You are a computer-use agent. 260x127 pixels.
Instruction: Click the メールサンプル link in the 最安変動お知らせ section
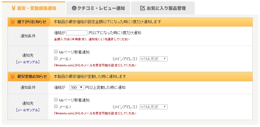point(28,110)
